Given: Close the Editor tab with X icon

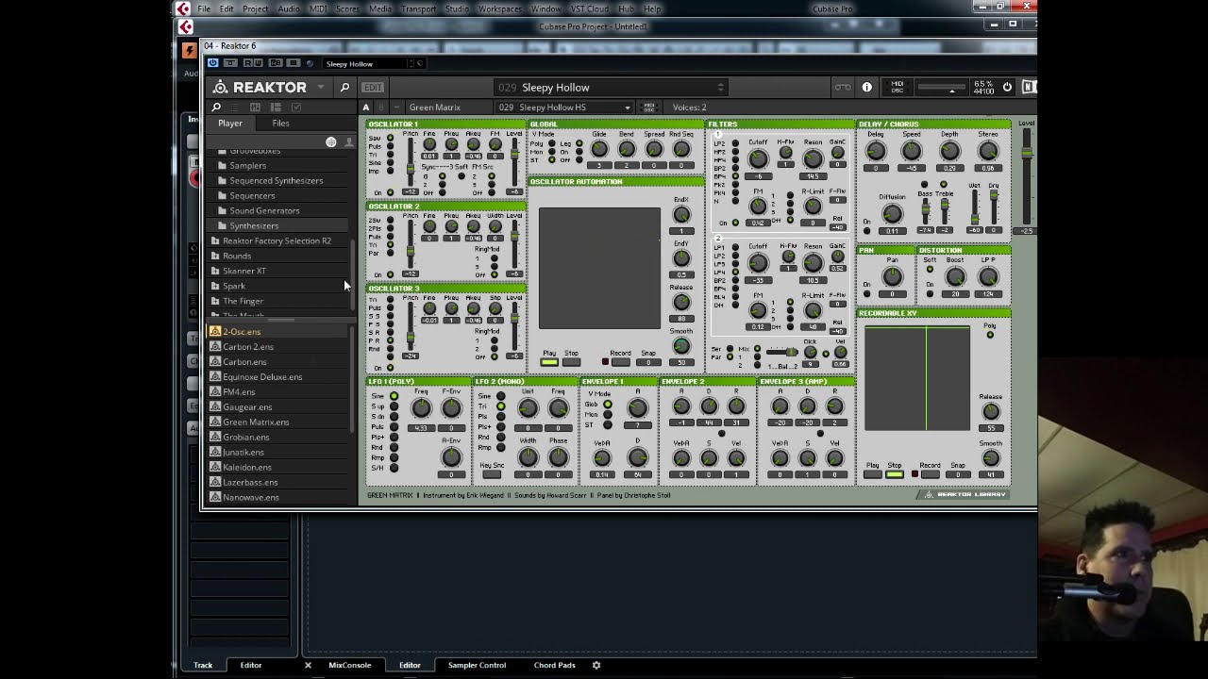Looking at the screenshot, I should pos(308,665).
